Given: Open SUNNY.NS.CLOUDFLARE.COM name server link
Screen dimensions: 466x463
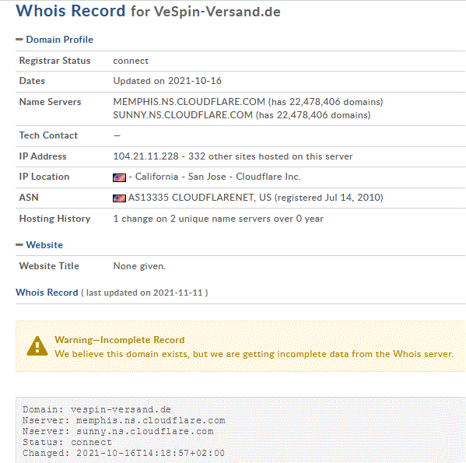Looking at the screenshot, I should click(x=183, y=115).
